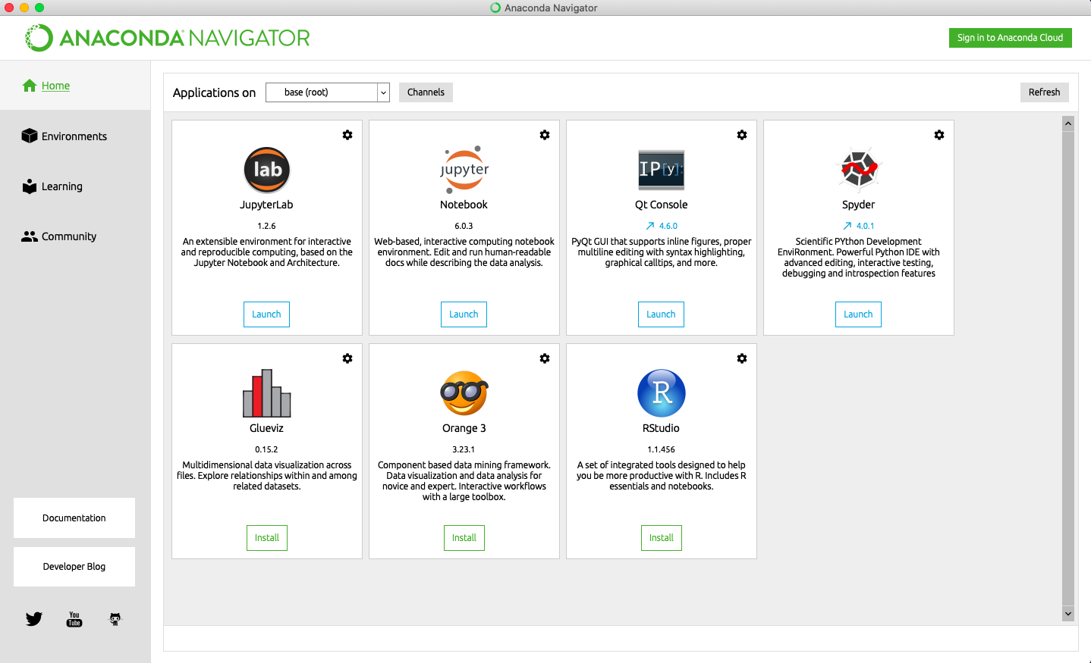
Task: Click the Refresh button
Action: point(1045,92)
